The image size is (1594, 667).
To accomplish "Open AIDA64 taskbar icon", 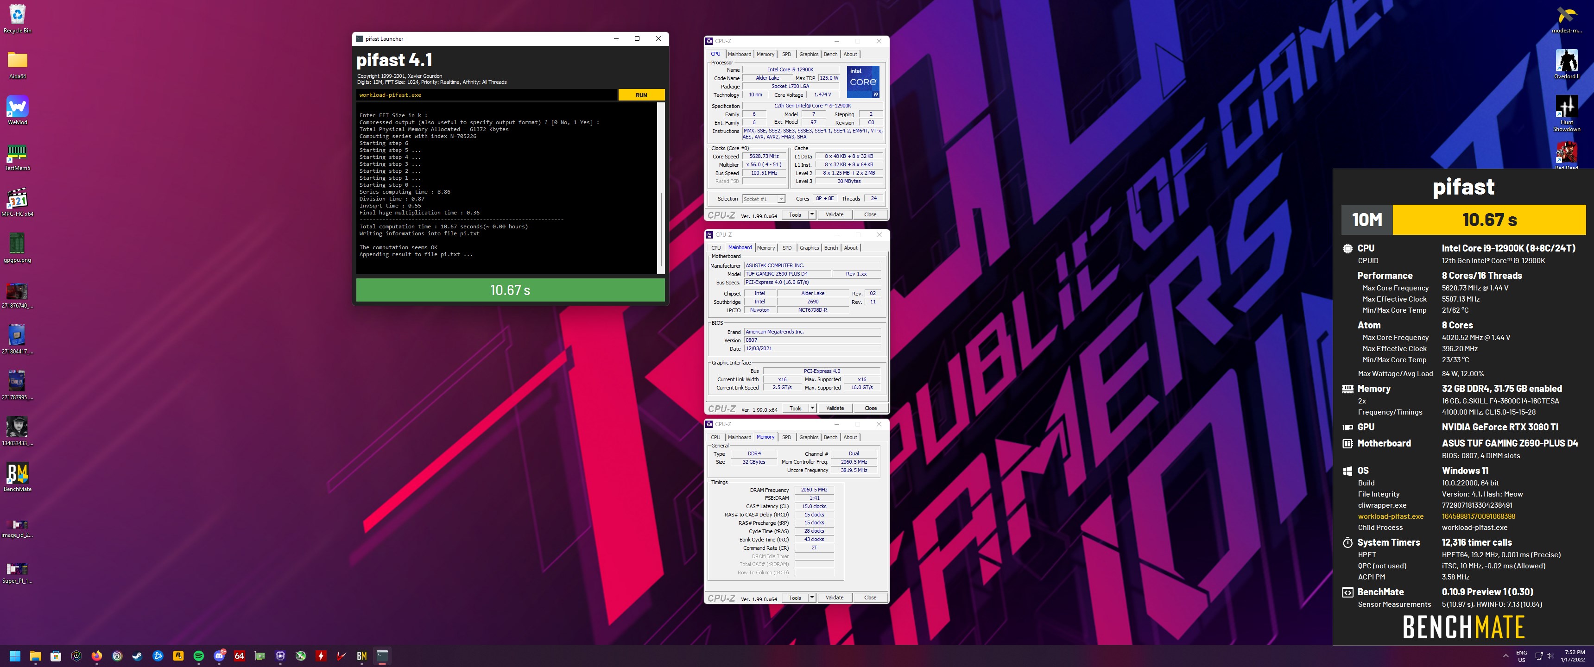I will pyautogui.click(x=240, y=656).
